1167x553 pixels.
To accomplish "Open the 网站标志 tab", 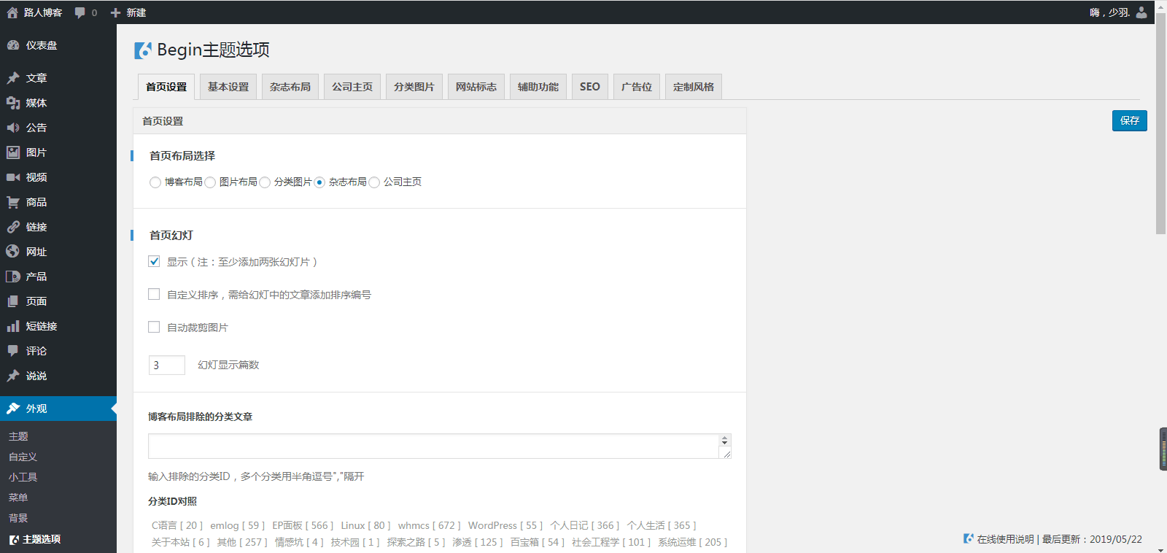I will coord(476,87).
